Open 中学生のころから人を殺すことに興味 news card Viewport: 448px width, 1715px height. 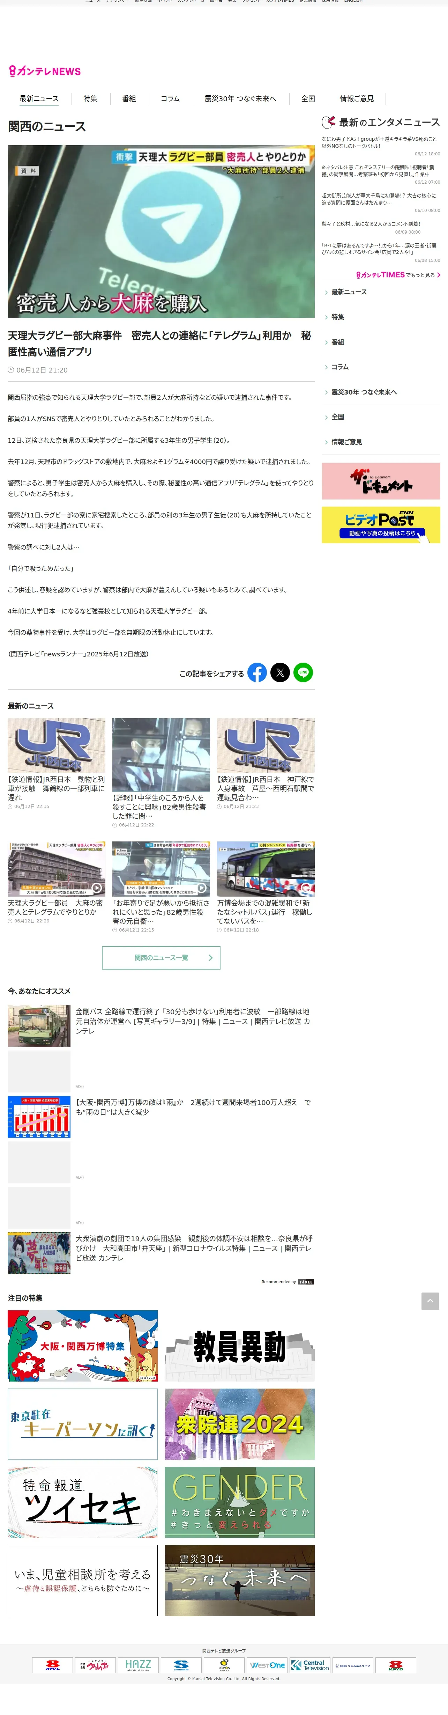(161, 773)
